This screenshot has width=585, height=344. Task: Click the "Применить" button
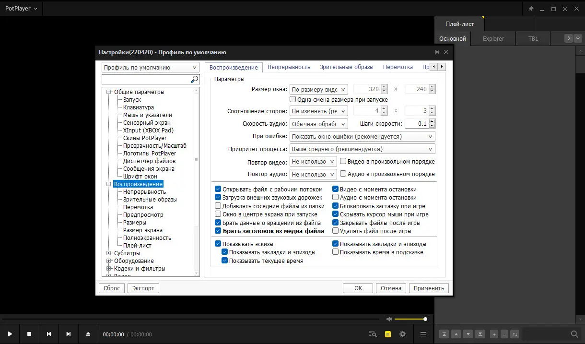(429, 288)
